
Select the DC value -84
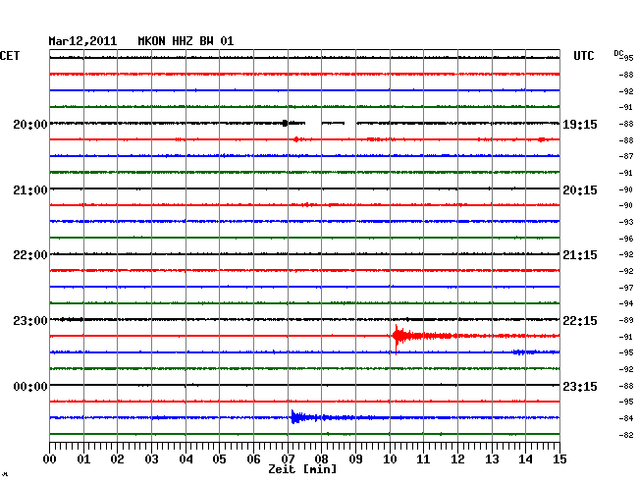tap(626, 418)
